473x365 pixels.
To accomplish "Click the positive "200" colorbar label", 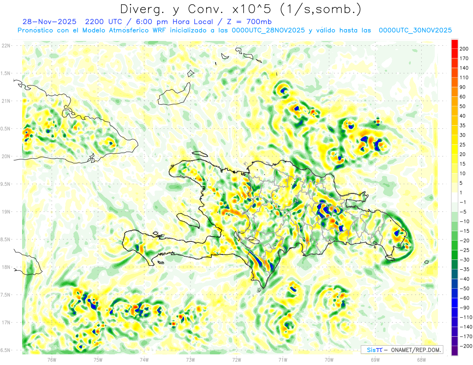I will pos(464,49).
